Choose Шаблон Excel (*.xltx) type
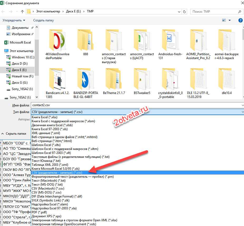Screen dimensions: 244x226 (x=138, y=145)
